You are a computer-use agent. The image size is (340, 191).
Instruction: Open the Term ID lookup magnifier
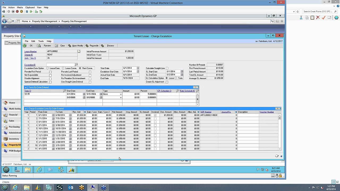(x=65, y=91)
